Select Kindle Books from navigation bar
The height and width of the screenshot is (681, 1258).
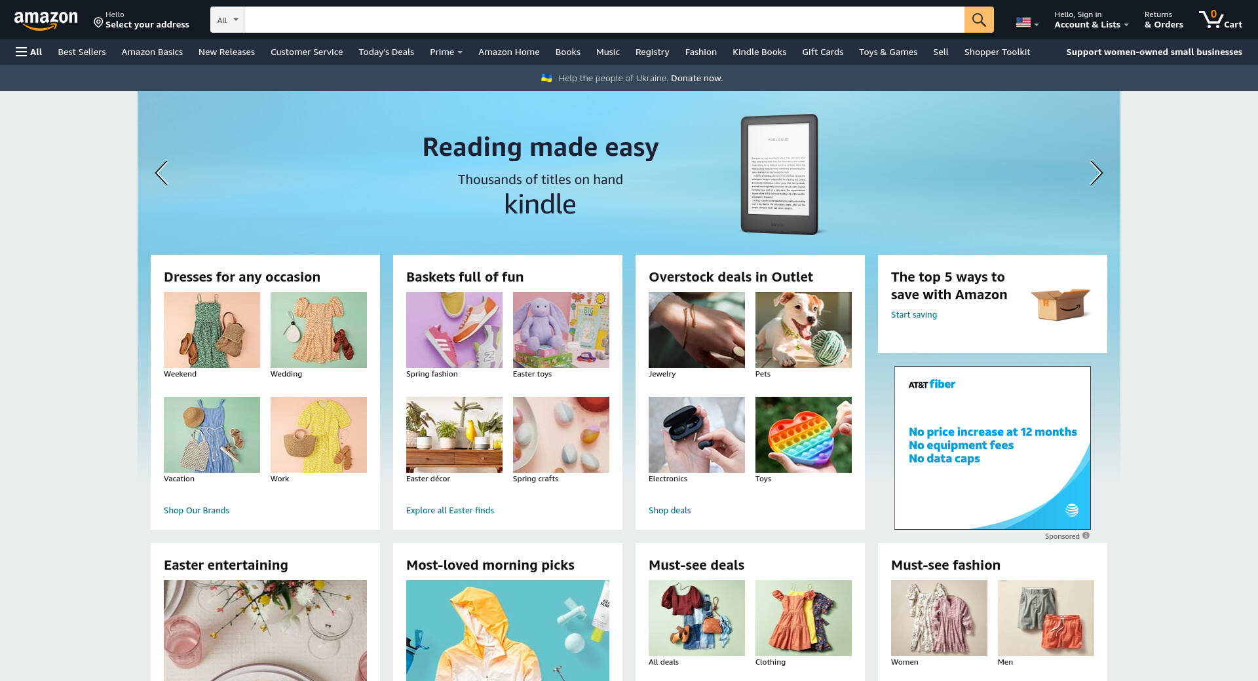tap(759, 52)
